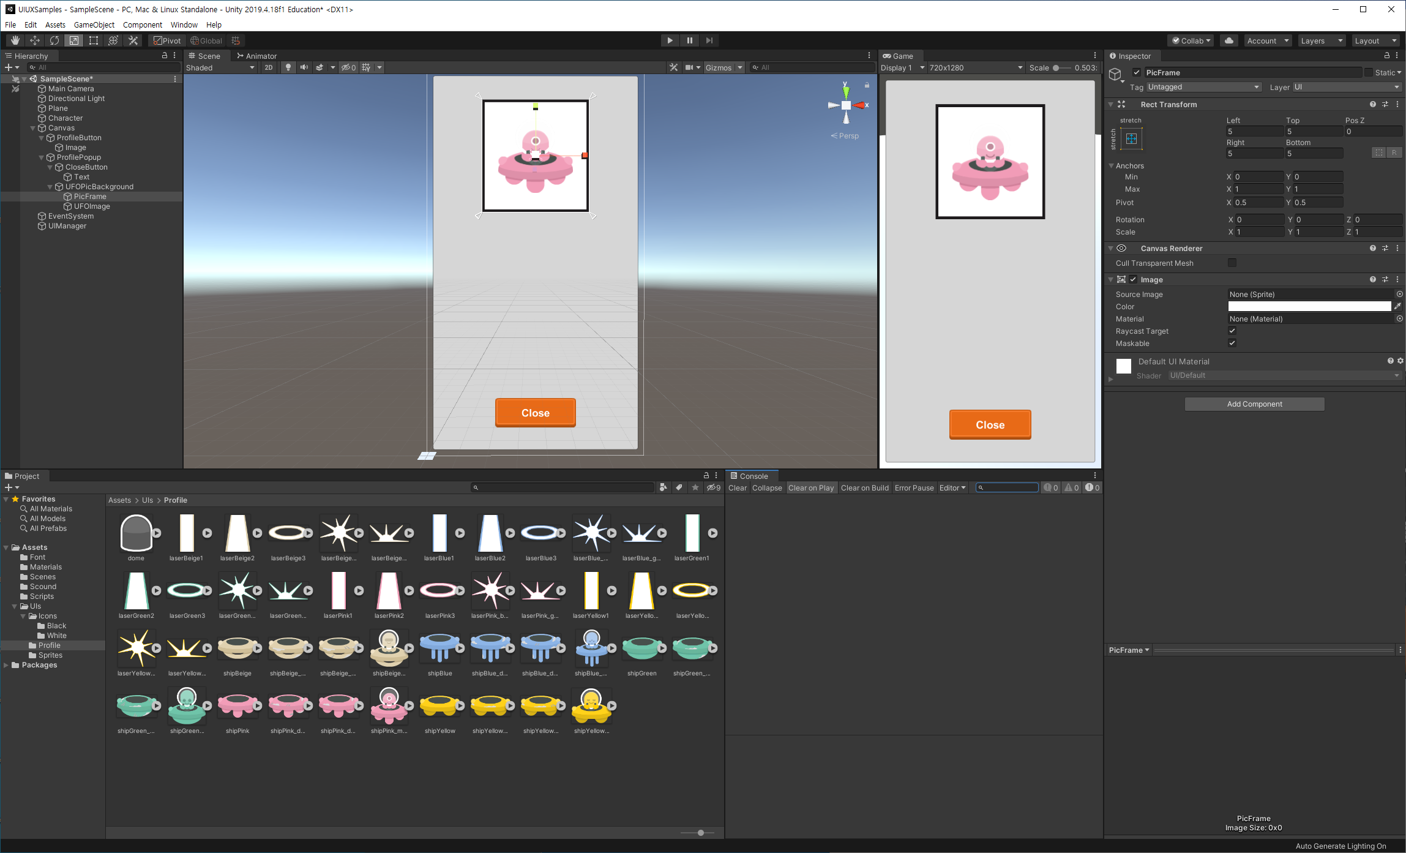The width and height of the screenshot is (1406, 853).
Task: Select the Move tool
Action: 35,40
